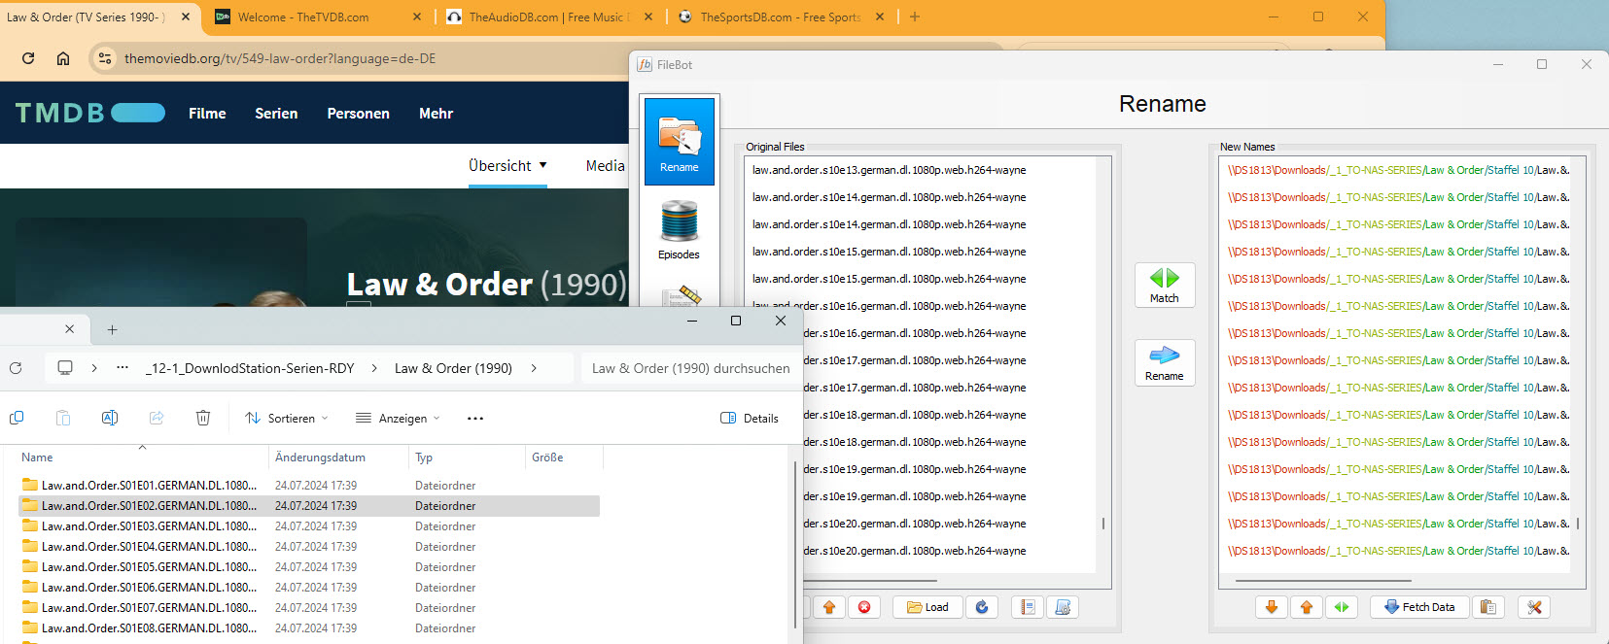The height and width of the screenshot is (644, 1609).
Task: Open the script settings icon under Original Files
Action: tap(1063, 607)
